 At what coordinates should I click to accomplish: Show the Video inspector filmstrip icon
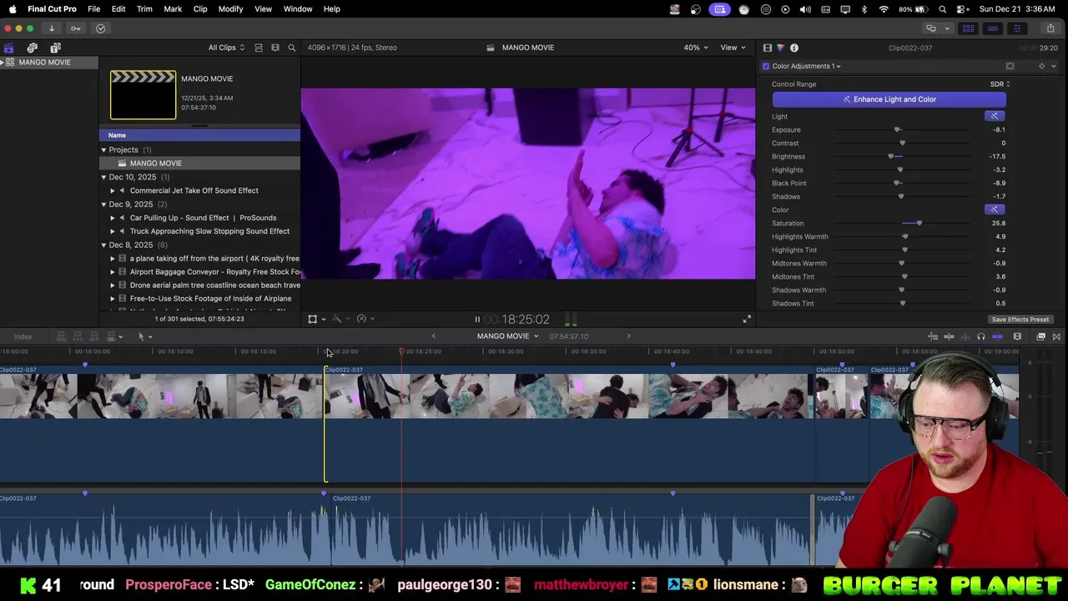coord(768,48)
